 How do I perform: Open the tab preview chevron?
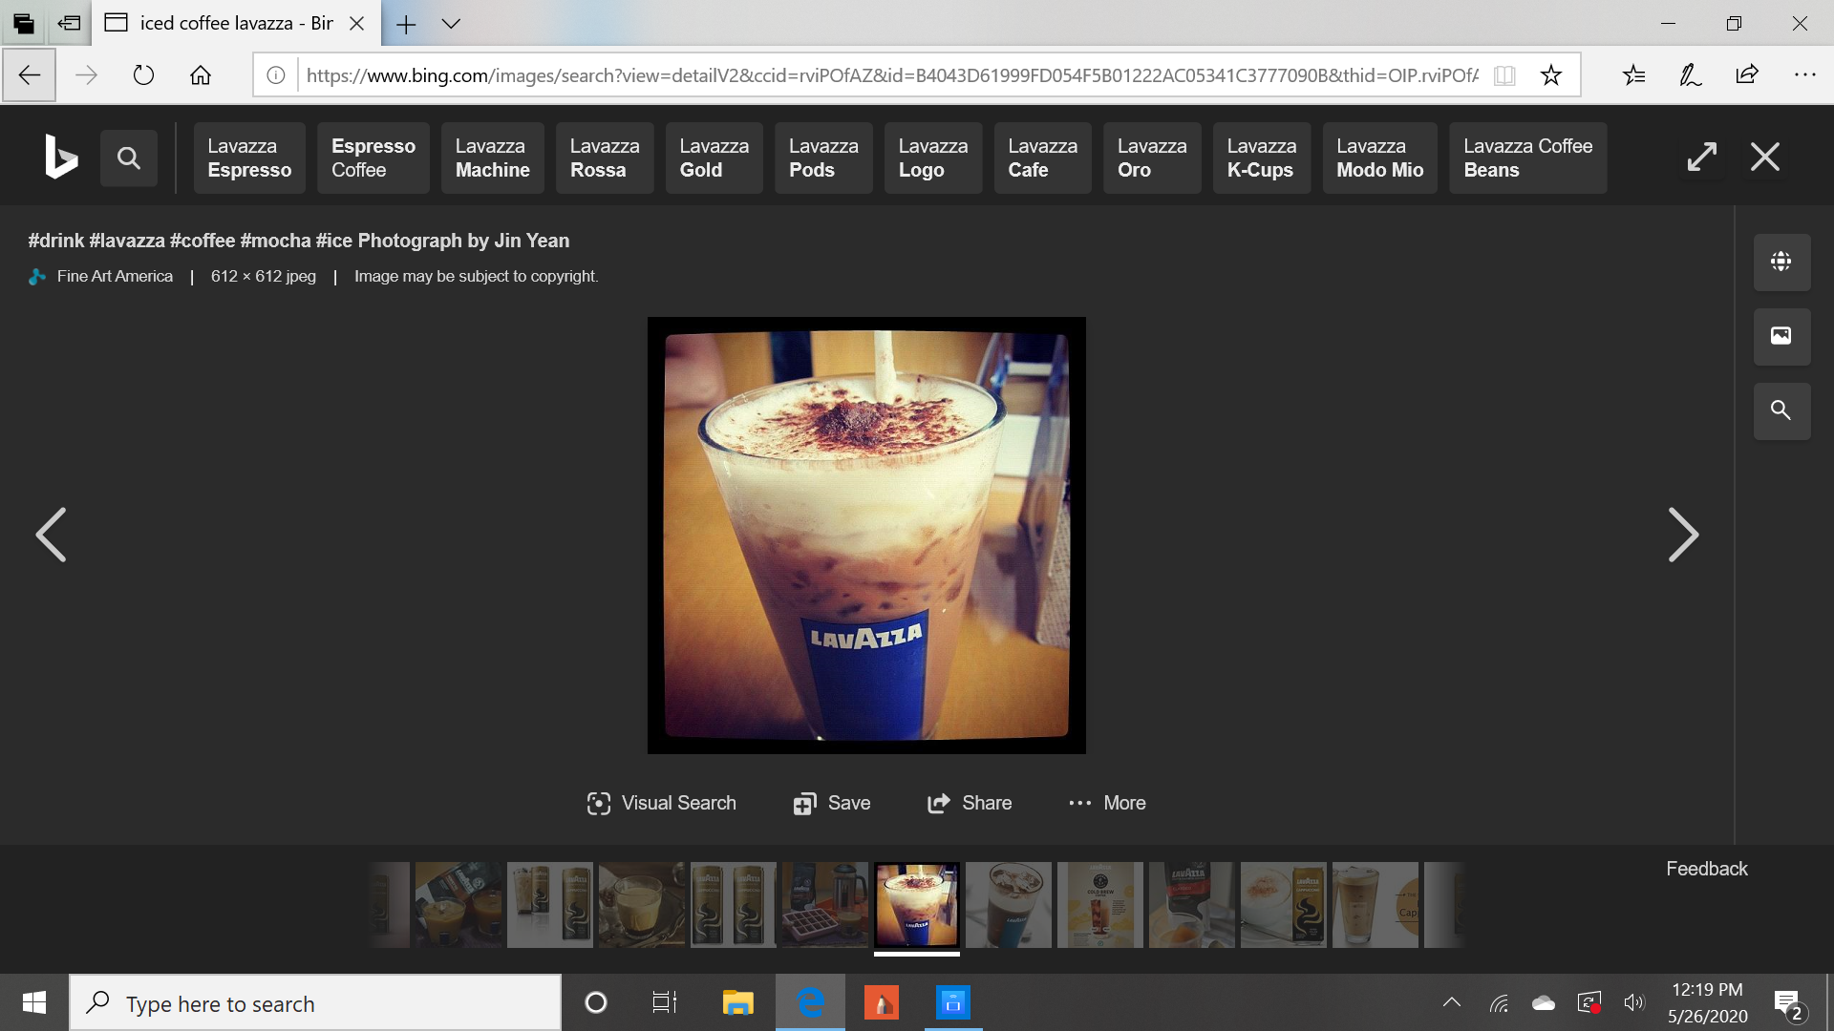[451, 23]
